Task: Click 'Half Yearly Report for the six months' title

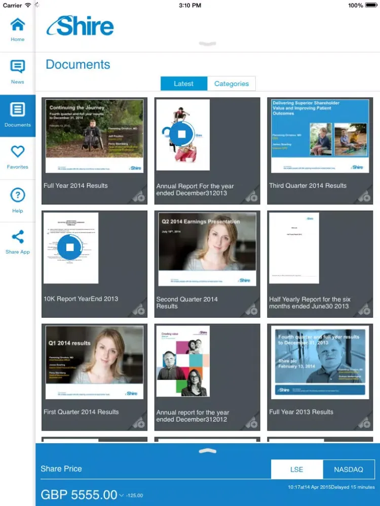Action: click(310, 303)
